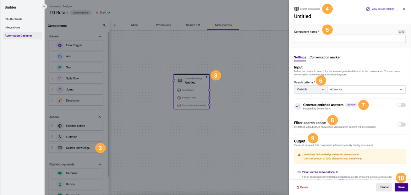Image resolution: width=411 pixels, height=195 pixels.
Task: Select the Escalation component icon
Action: coord(60,100)
